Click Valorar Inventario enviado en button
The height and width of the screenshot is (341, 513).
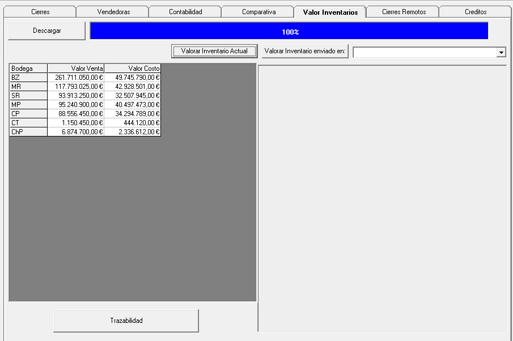point(305,52)
